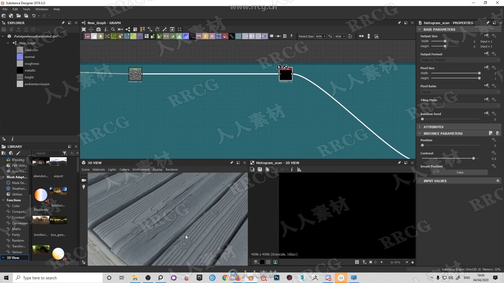Screen dimensions: 504x283
Task: Open the Environment menu in 3D View
Action: pos(141,170)
